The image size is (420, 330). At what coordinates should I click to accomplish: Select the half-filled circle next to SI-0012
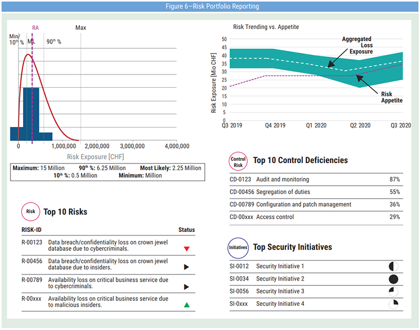pos(394,267)
